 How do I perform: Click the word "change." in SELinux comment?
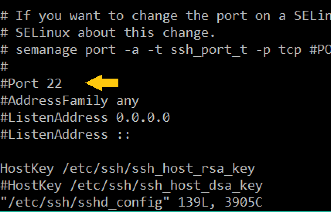tap(189, 33)
